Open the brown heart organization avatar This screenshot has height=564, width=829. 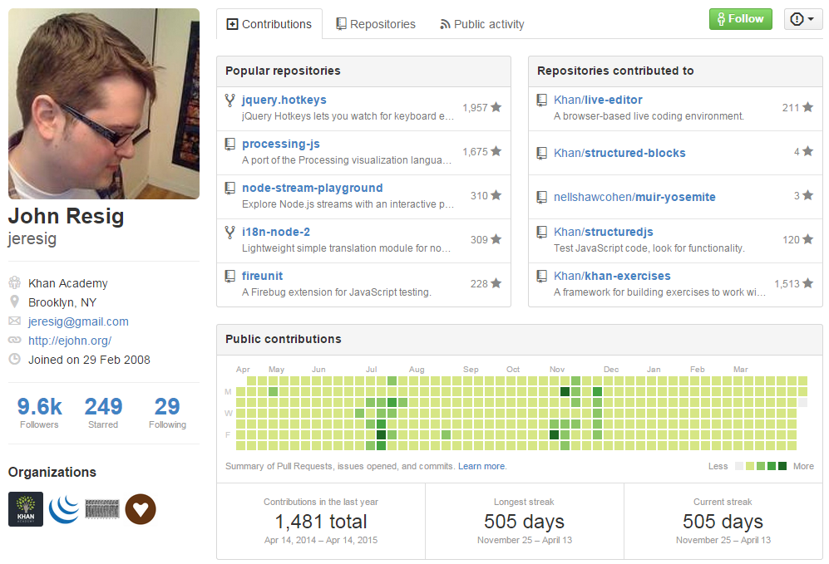[140, 509]
